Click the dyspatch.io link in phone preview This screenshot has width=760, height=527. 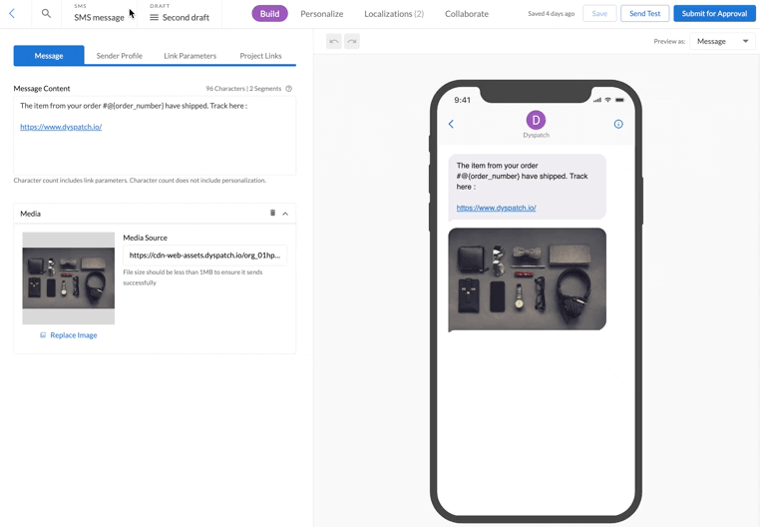[x=497, y=208]
